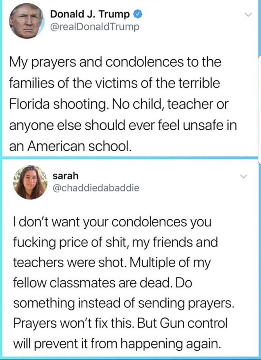The height and width of the screenshot is (360, 261).
Task: Open the profile picture beside Donald J. Trump's tweet
Action: click(x=26, y=21)
